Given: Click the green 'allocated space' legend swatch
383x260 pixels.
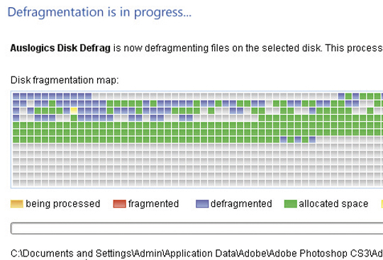Looking at the screenshot, I should [290, 203].
